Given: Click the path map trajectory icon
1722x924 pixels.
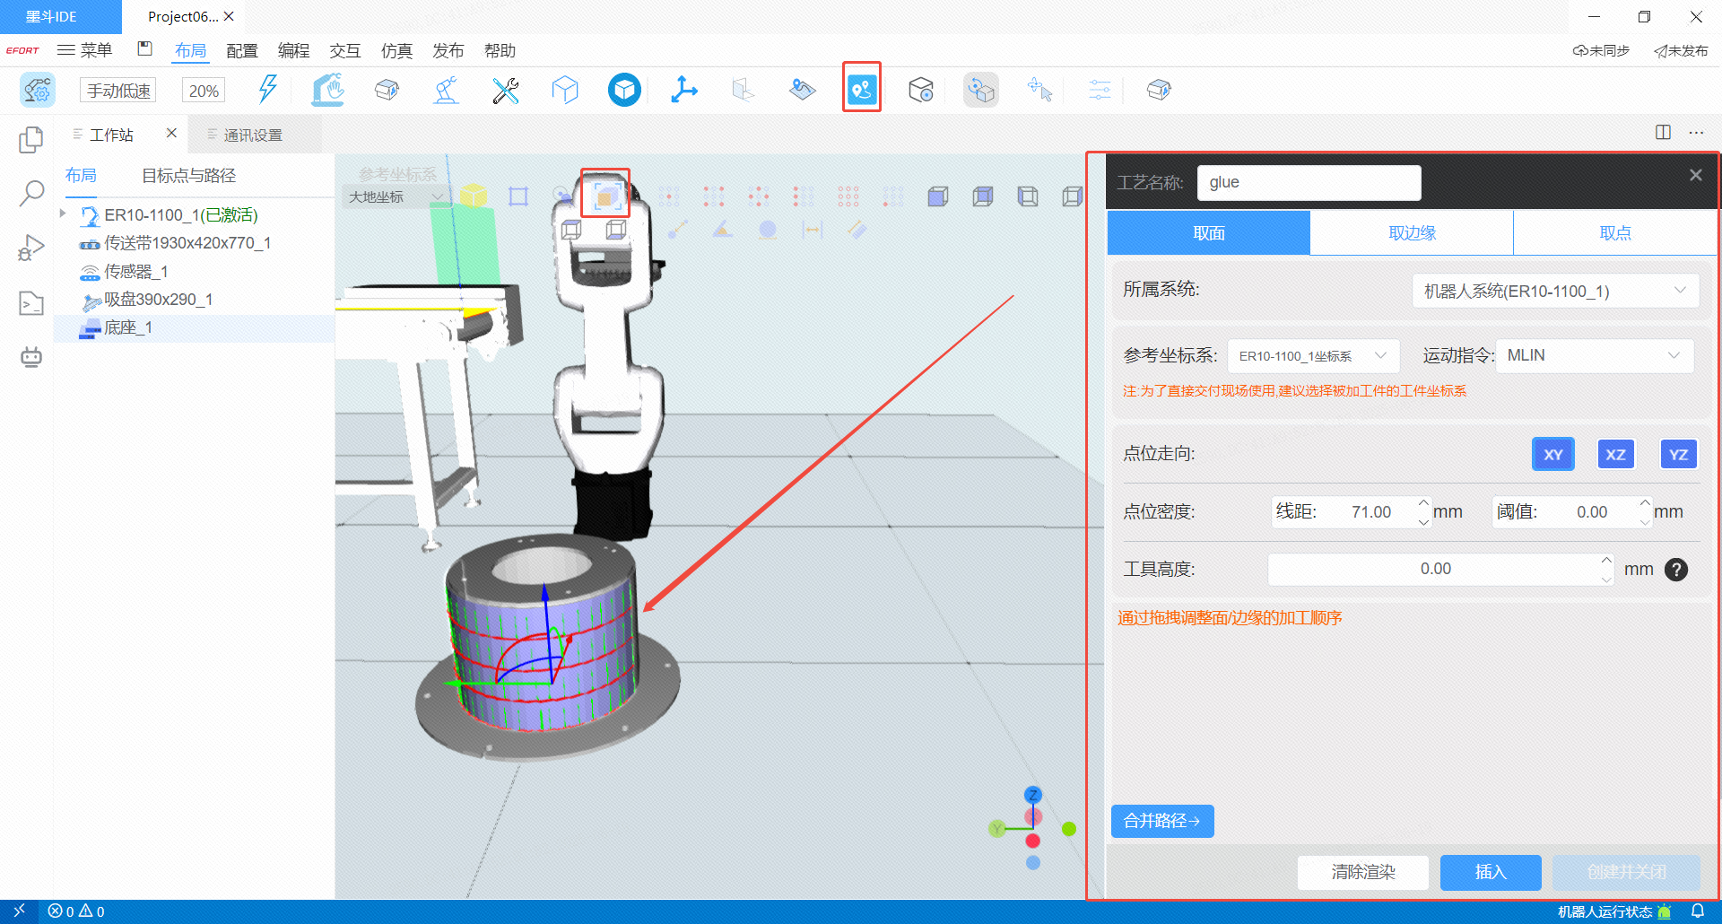Looking at the screenshot, I should pos(803,90).
